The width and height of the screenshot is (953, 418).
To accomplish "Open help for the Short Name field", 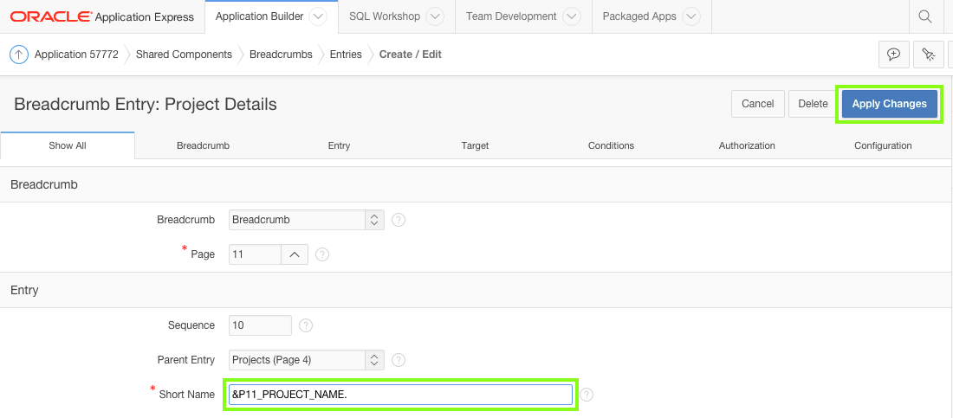I will click(586, 395).
